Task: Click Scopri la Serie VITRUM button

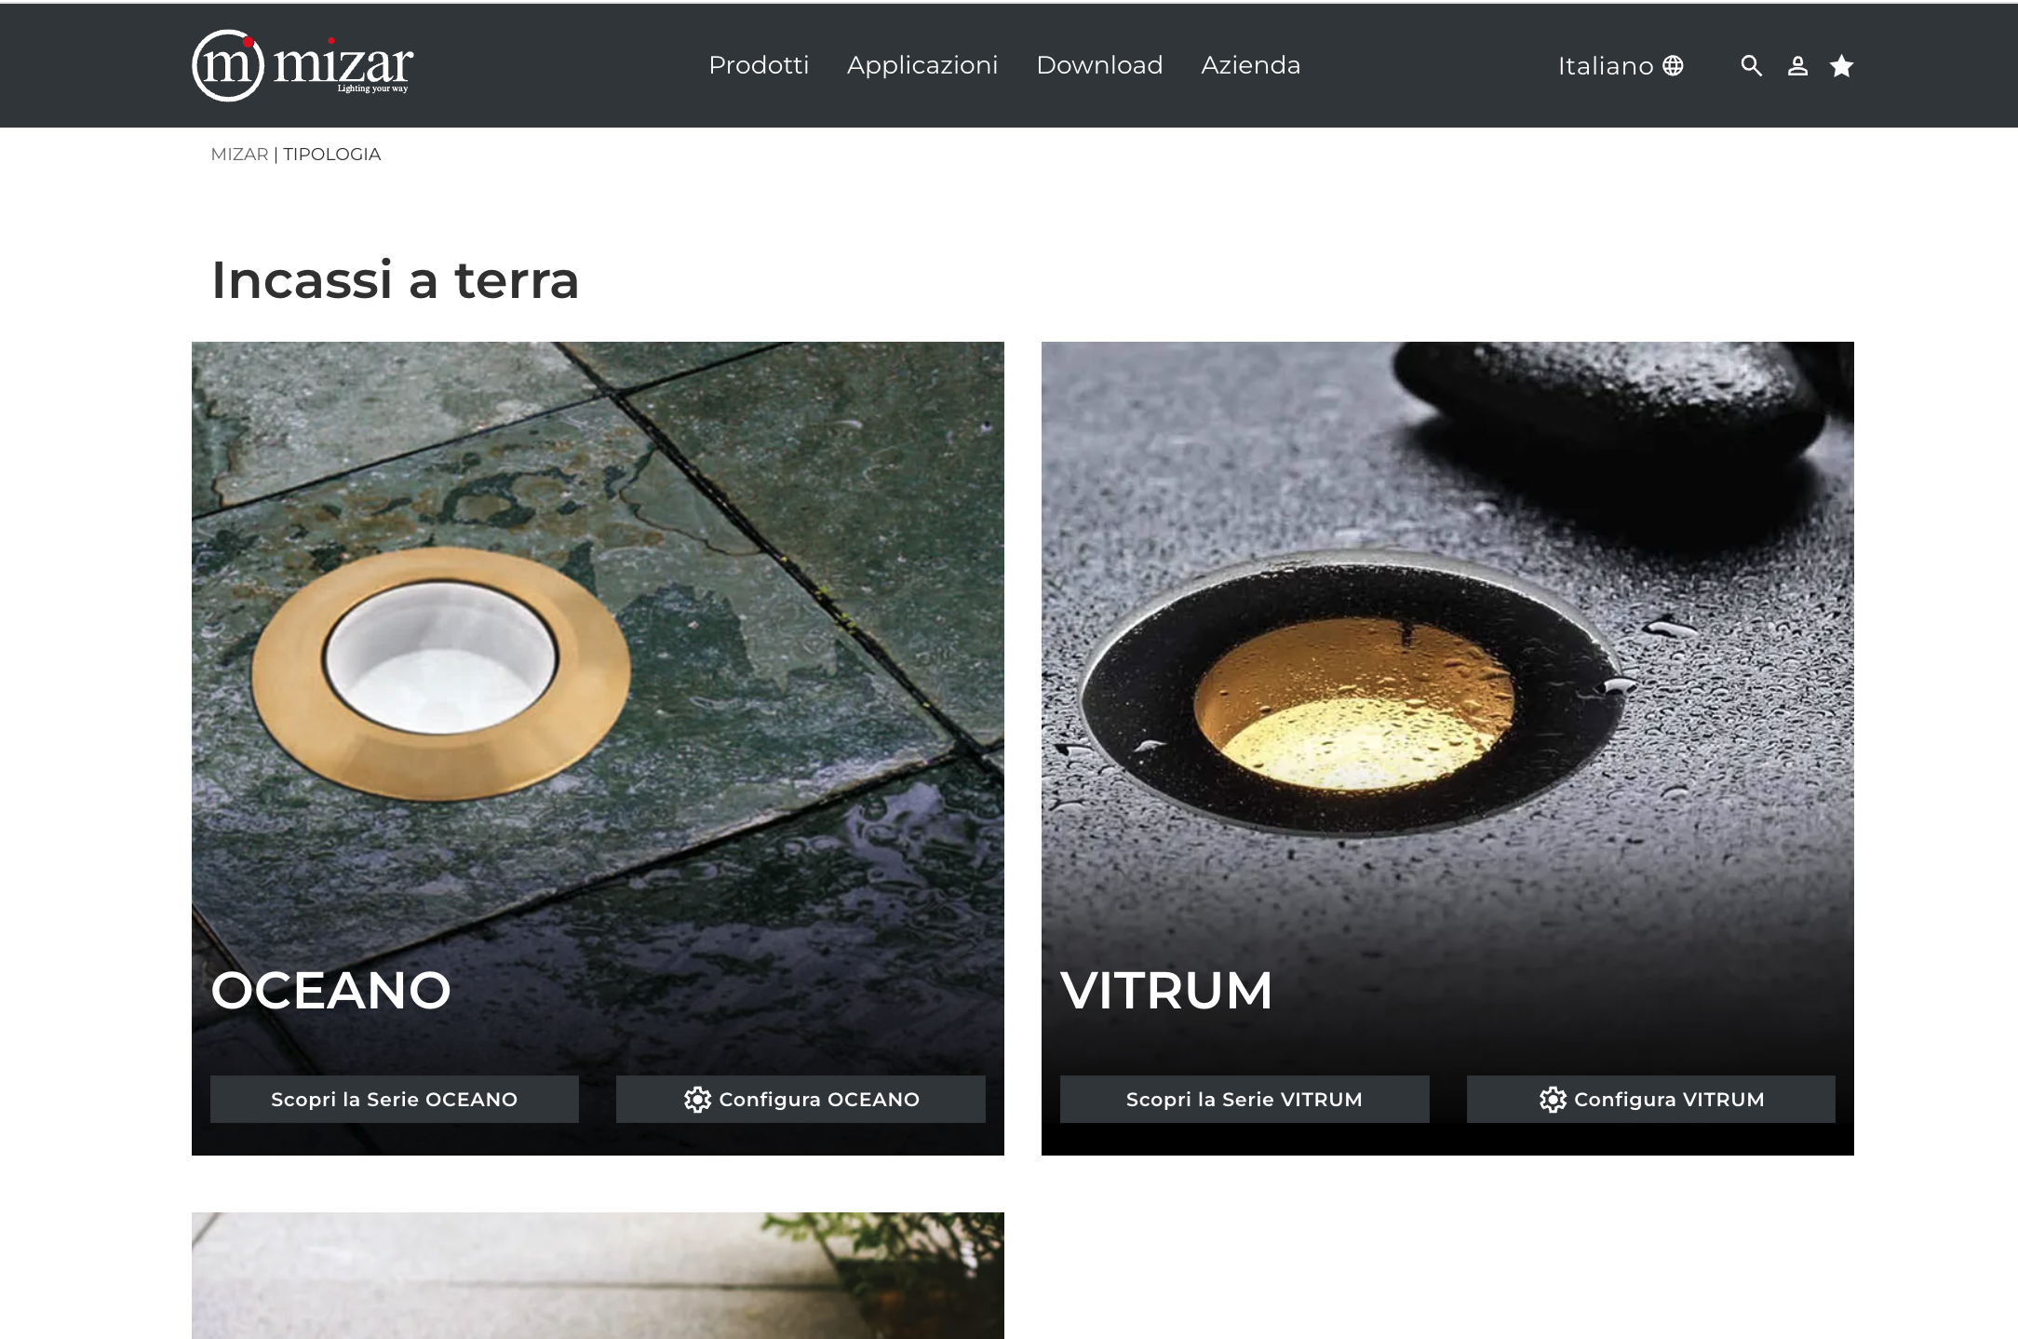Action: tap(1244, 1099)
